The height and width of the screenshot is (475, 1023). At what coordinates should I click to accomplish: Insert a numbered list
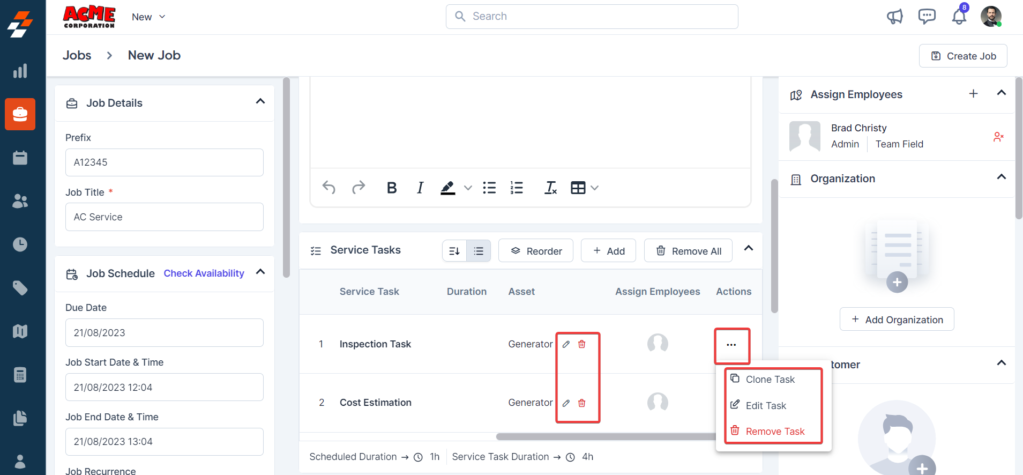517,188
